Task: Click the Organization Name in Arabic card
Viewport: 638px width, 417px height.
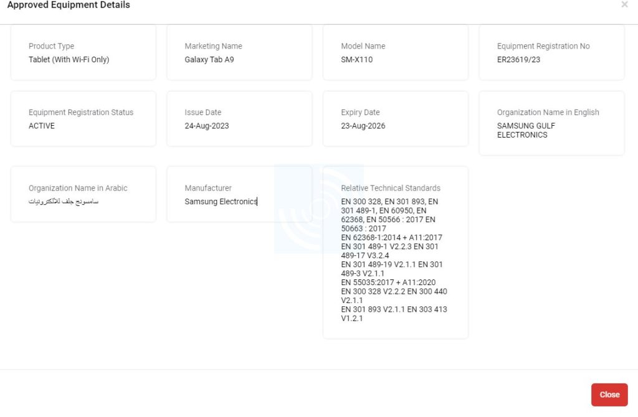Action: pos(83,194)
